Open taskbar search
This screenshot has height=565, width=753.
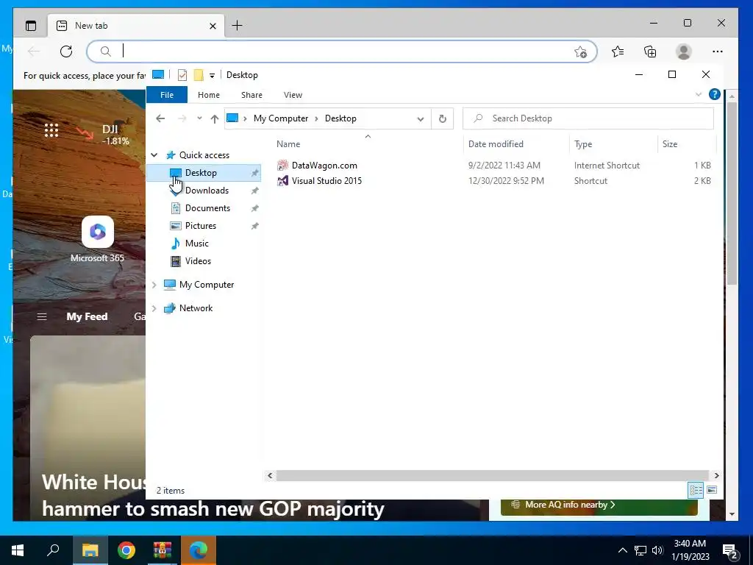(x=53, y=550)
